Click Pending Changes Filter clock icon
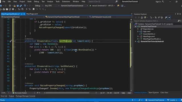 151,18
